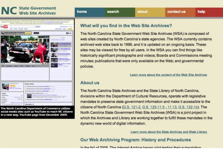
Task: Click the YouTube logo in the archived screenshot
Action: point(4,26)
